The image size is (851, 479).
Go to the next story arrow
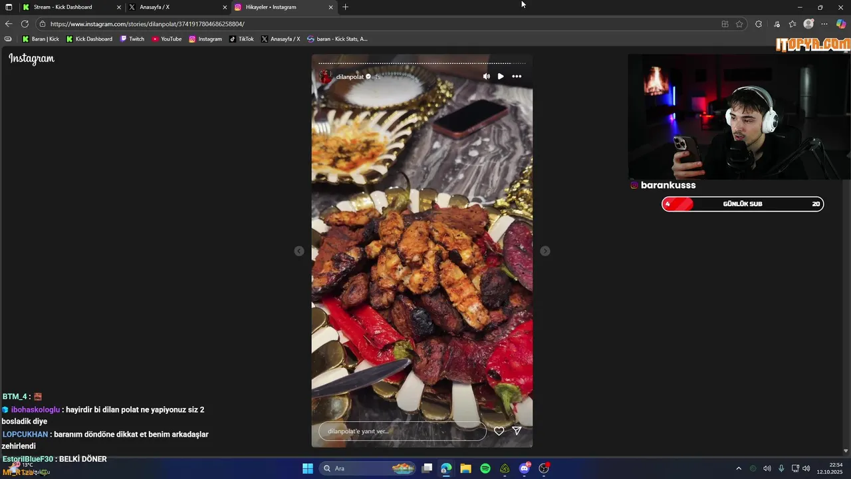click(545, 251)
